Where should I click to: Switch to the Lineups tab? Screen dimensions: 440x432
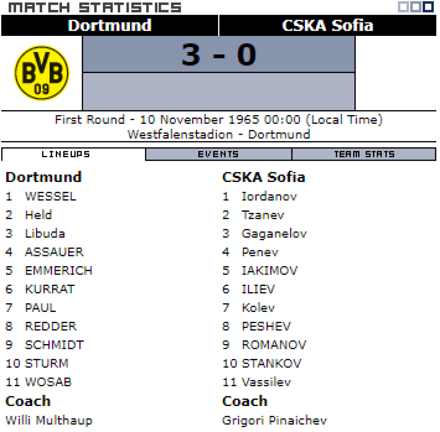(66, 154)
